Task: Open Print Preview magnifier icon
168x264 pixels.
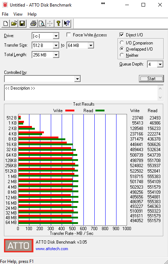Action: [41, 23]
